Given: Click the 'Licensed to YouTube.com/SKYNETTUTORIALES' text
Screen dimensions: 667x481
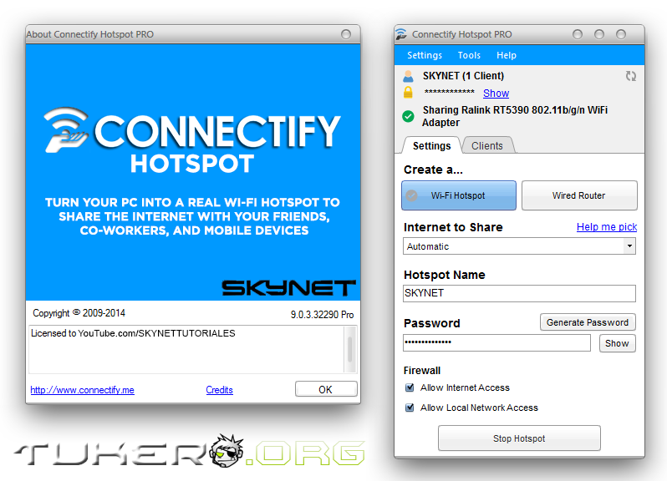Looking at the screenshot, I should point(133,333).
